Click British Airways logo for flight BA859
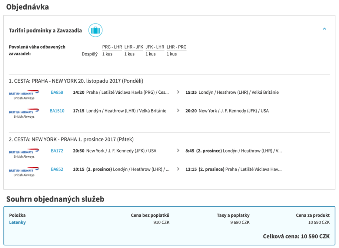Screen dimensions: 339x248 24,95
